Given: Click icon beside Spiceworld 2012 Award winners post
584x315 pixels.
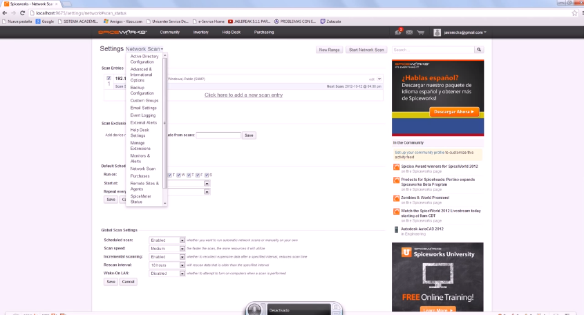Looking at the screenshot, I should (x=396, y=166).
